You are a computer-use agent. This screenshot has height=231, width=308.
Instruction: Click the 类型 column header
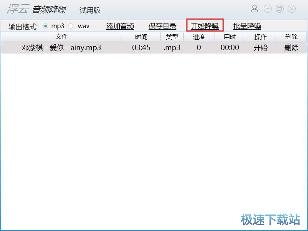(172, 37)
